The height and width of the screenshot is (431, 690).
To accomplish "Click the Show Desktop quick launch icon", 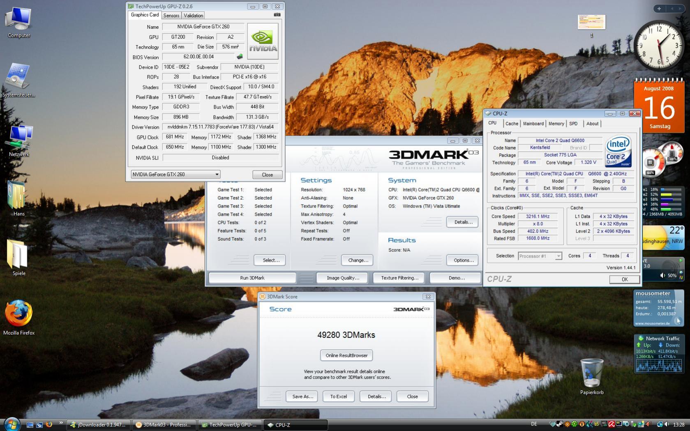I will coord(30,424).
